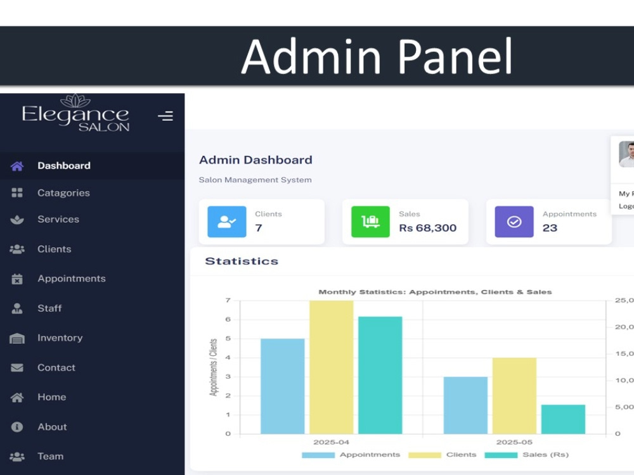
Task: Open the Catagories menu item
Action: 92,193
